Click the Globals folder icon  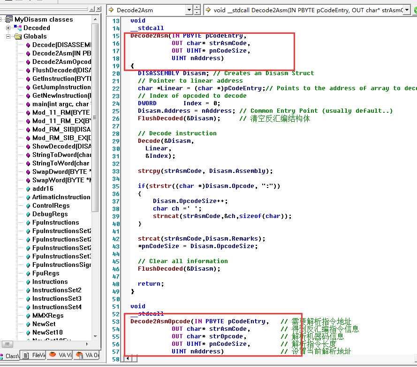[x=18, y=36]
